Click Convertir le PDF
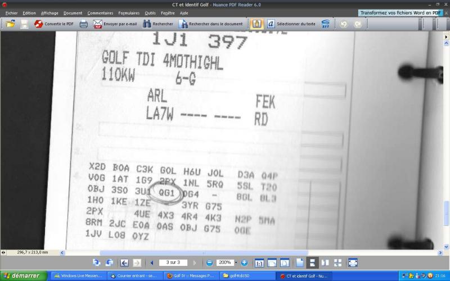This screenshot has width=450, height=281. 53,24
